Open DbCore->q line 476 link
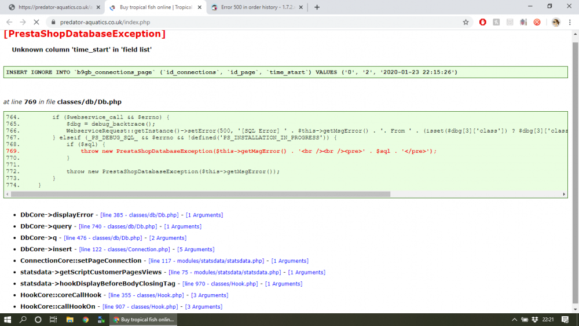Viewport: 579px width, 326px height. pos(102,238)
